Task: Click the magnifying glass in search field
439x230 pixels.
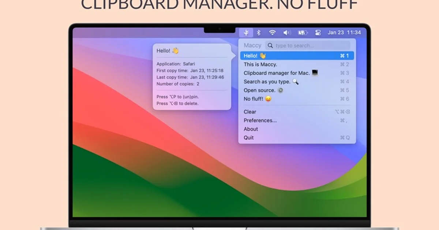Action: click(x=270, y=46)
